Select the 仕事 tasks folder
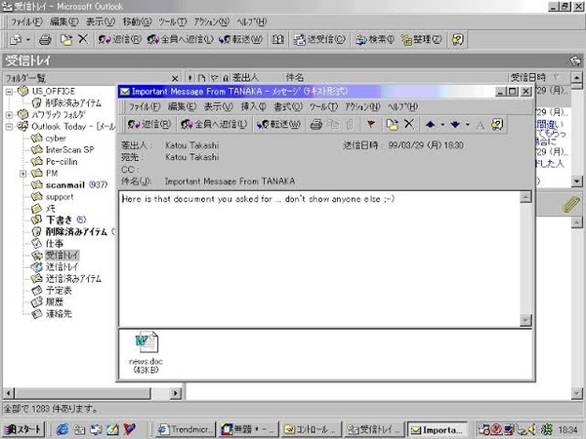Image resolution: width=586 pixels, height=439 pixels. (54, 243)
